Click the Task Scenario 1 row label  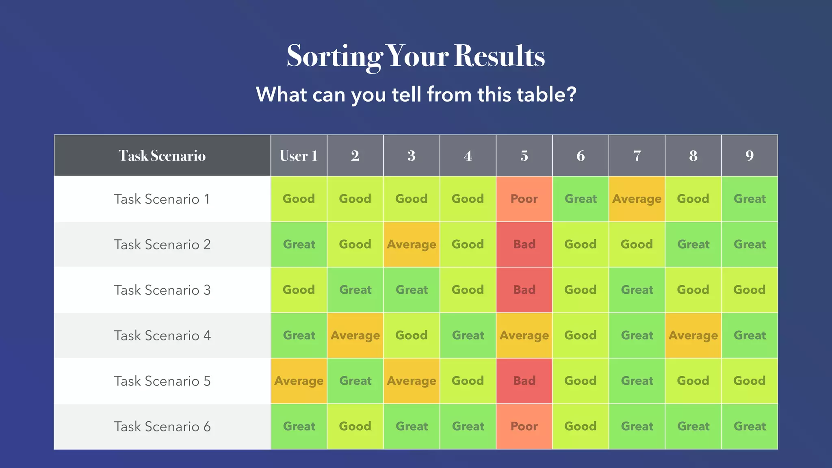162,199
